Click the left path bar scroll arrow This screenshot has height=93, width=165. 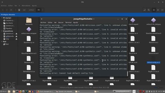15,10
